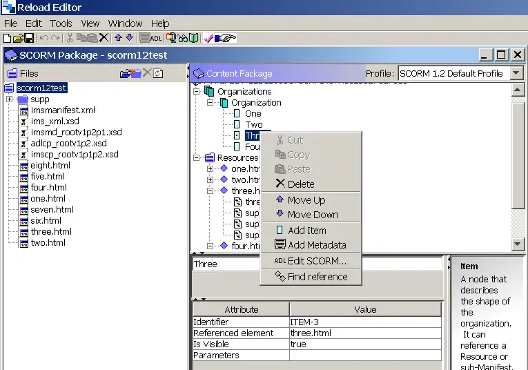Click the ADL toolbar icon
Image resolution: width=528 pixels, height=370 pixels.
point(156,38)
